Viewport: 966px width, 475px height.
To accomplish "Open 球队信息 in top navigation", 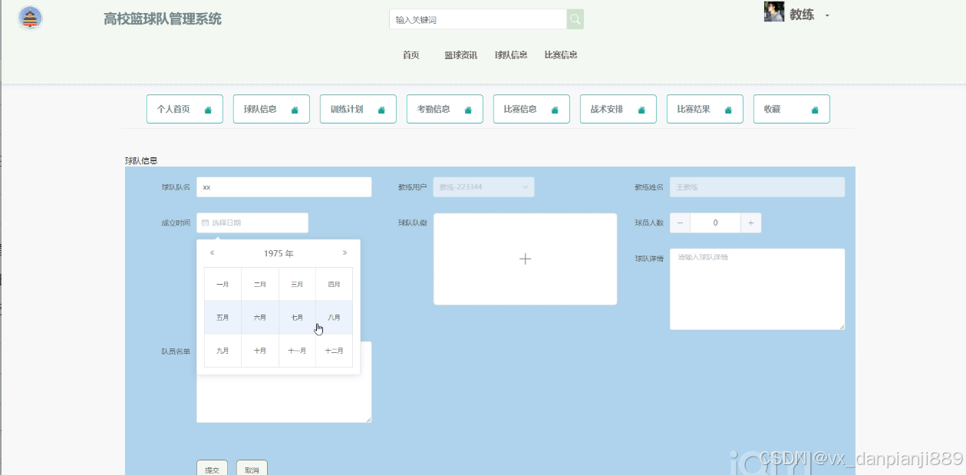I will (x=511, y=55).
